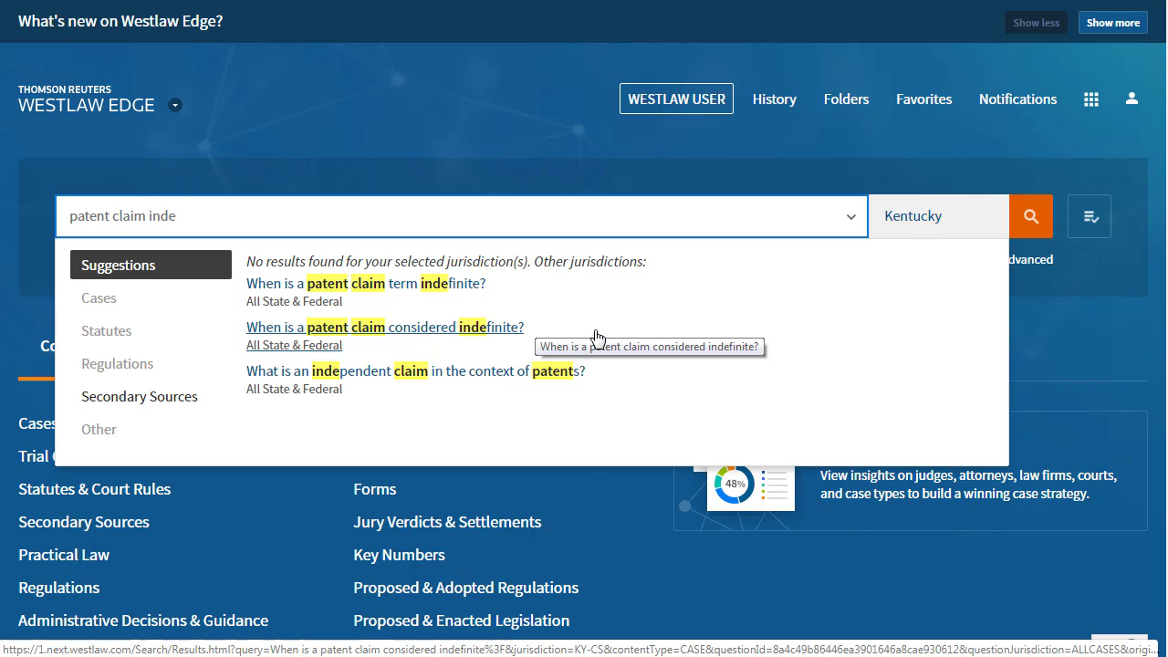1168x657 pixels.
Task: Open the user profile icon
Action: [x=1131, y=99]
